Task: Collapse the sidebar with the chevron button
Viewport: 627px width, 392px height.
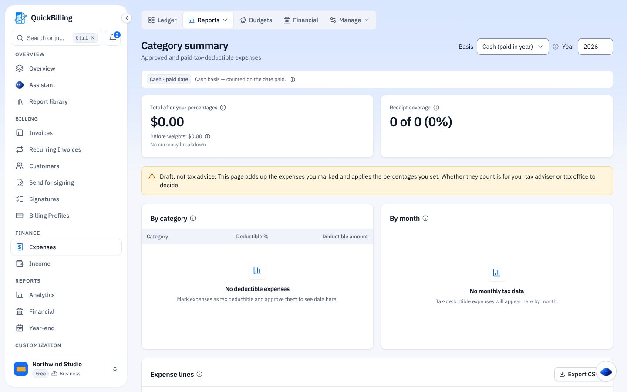Action: [126, 18]
